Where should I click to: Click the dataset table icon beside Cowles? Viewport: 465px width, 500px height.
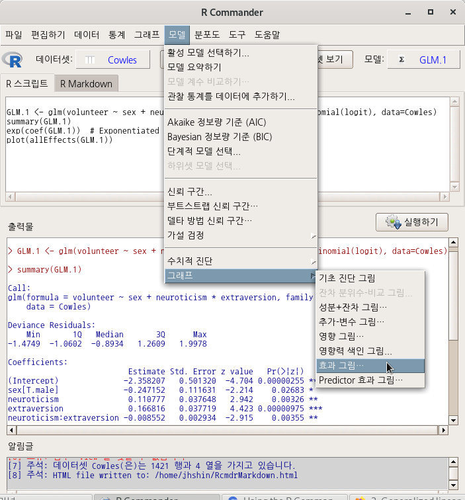tap(90, 60)
